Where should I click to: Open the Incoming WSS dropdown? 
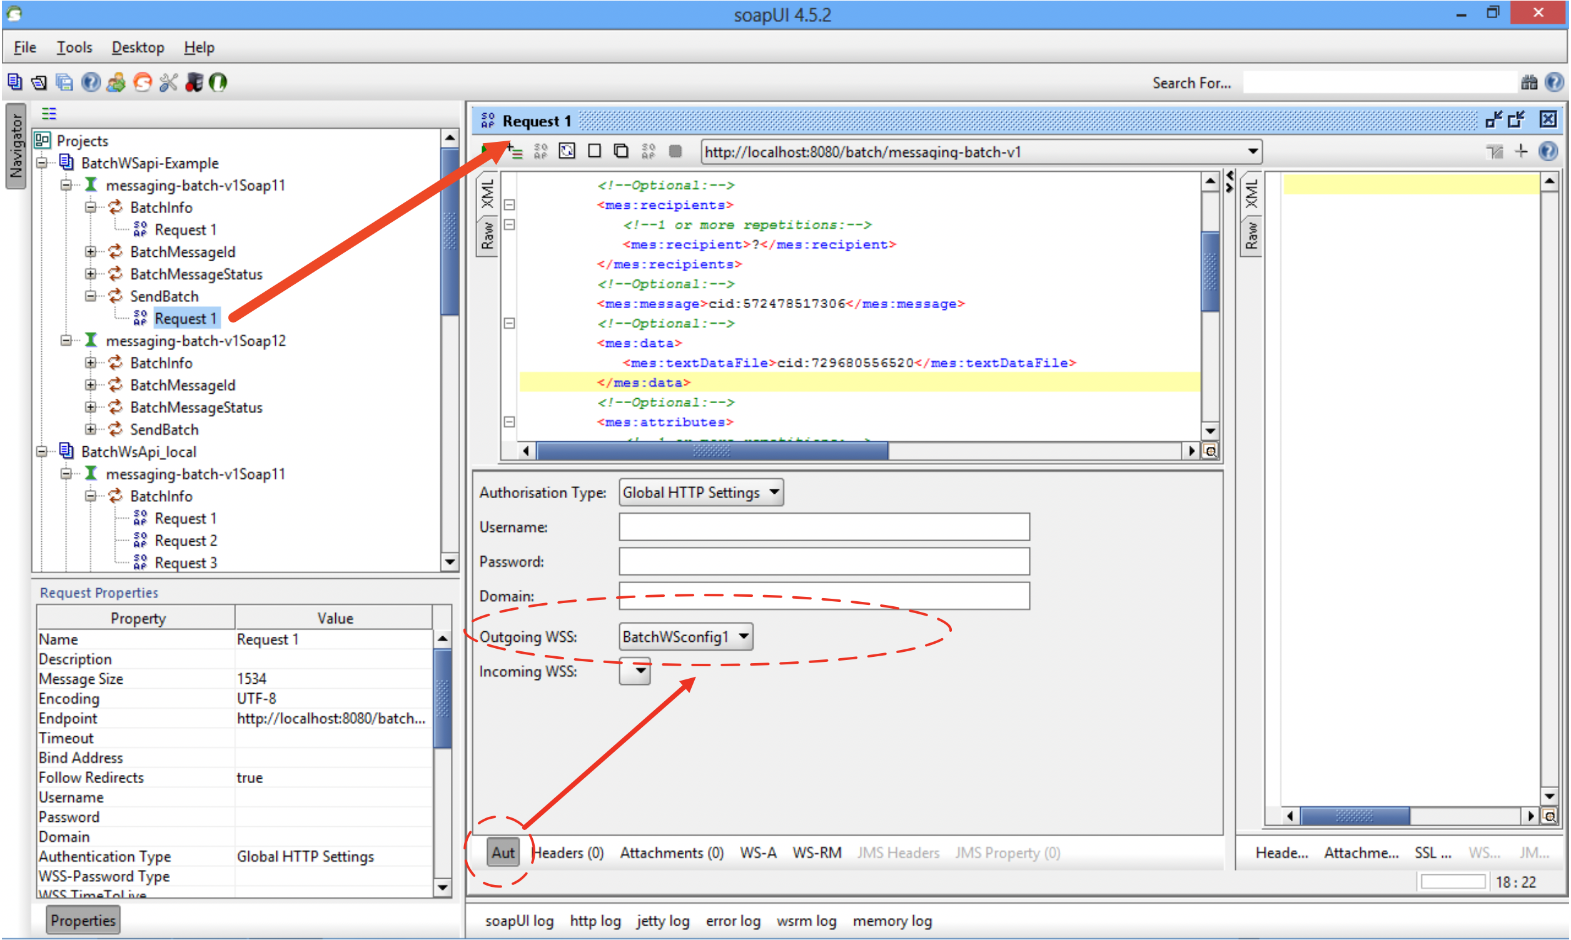pos(635,671)
